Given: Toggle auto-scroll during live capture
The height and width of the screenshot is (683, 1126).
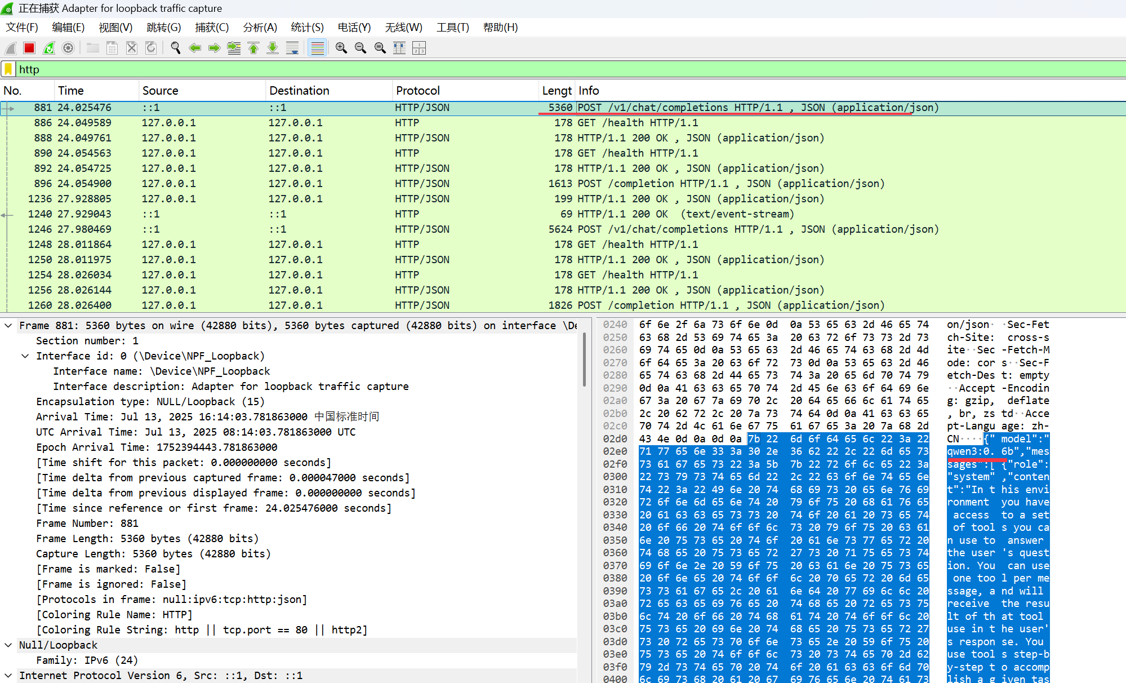Looking at the screenshot, I should [292, 48].
